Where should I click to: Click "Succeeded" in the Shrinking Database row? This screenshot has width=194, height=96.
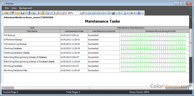tap(93, 66)
